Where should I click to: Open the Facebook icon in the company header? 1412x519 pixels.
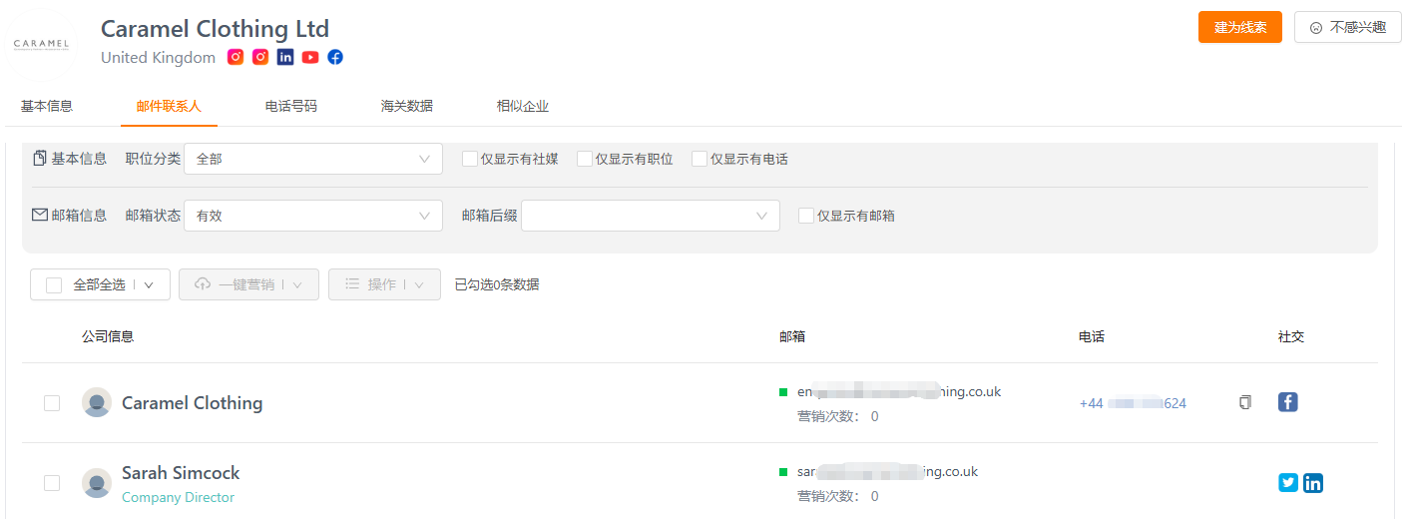[335, 57]
